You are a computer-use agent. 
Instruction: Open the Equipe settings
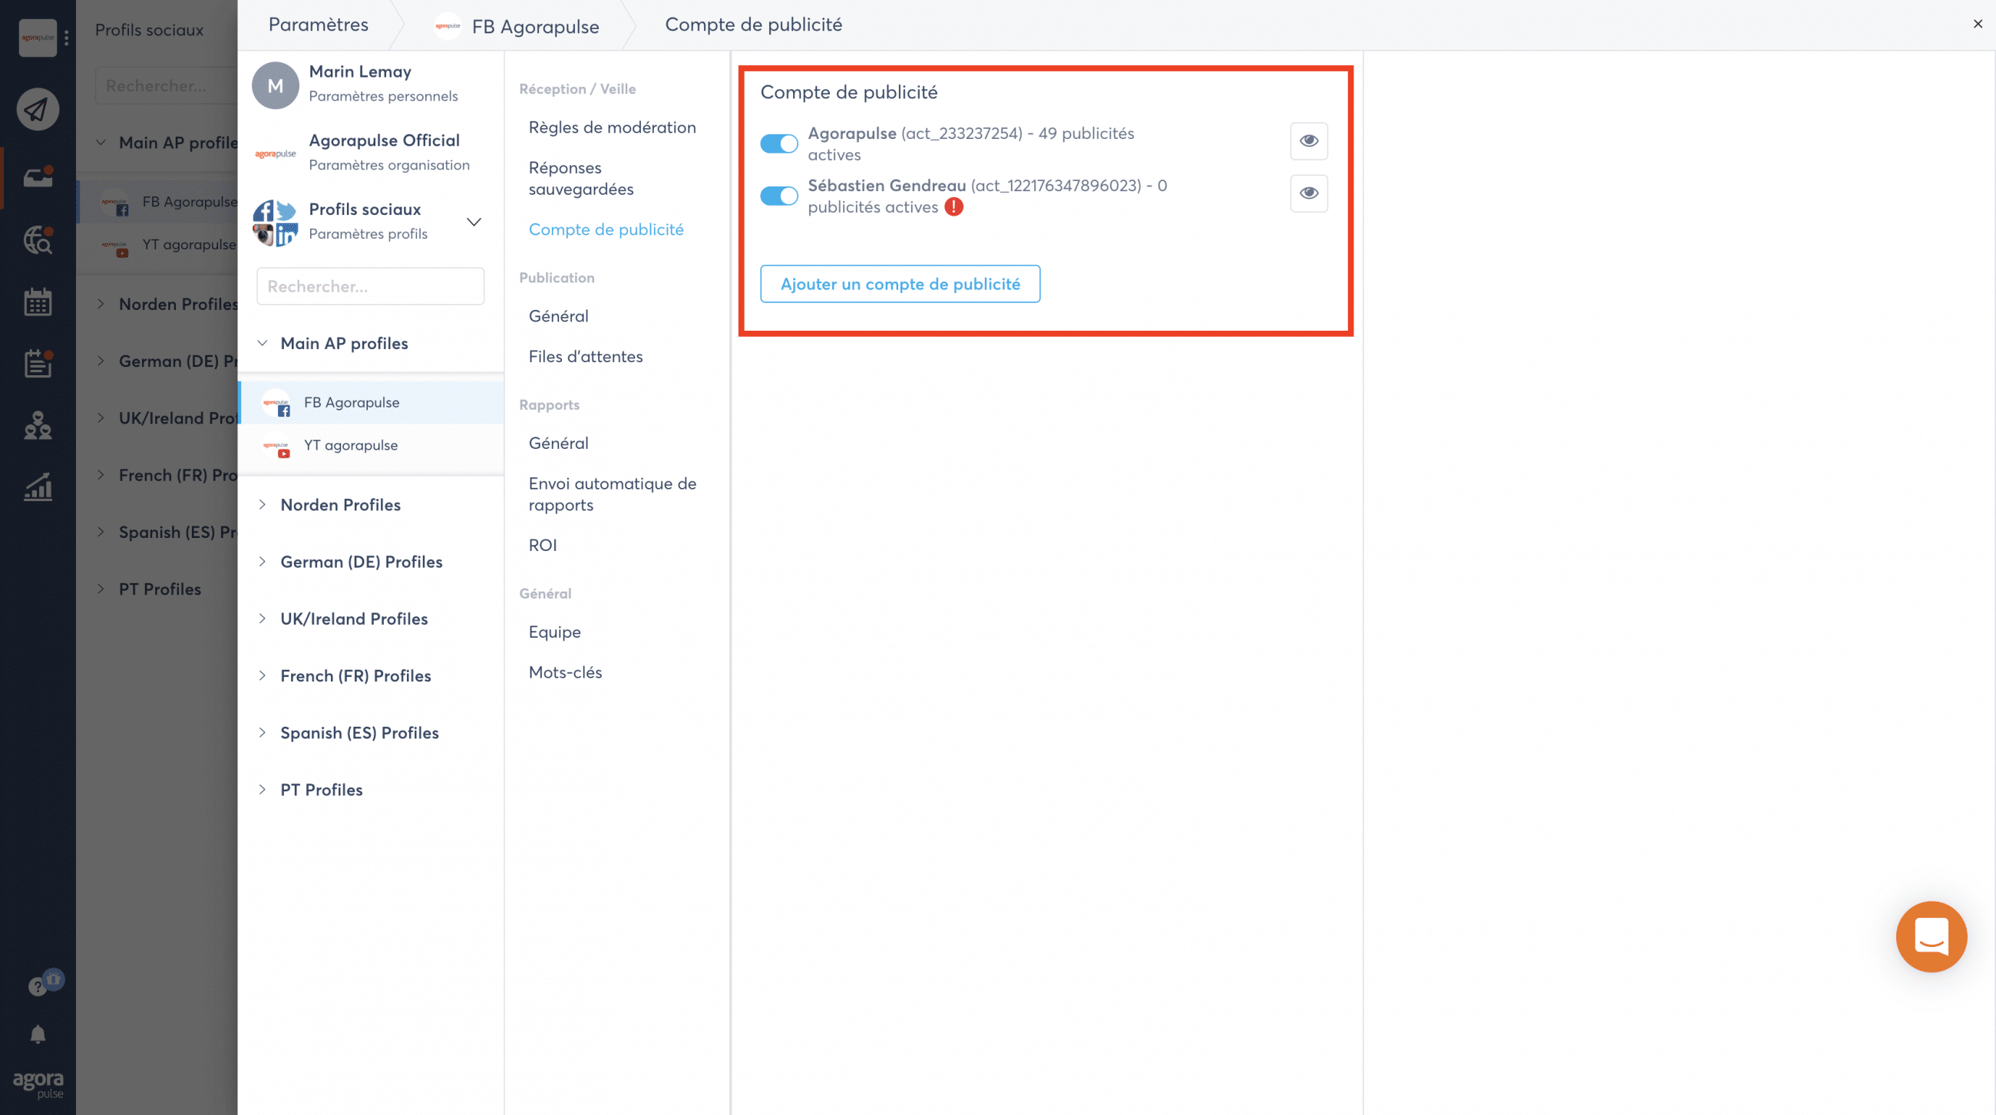(x=555, y=632)
